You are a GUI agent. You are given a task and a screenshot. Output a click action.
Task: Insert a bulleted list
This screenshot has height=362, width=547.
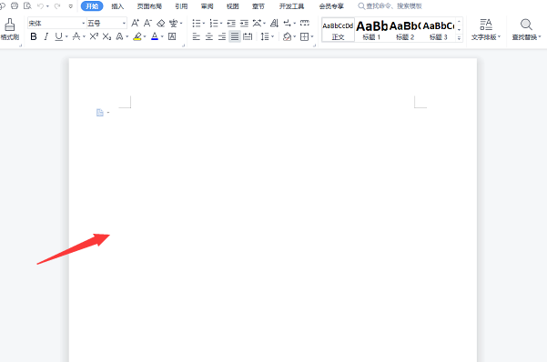tap(197, 24)
